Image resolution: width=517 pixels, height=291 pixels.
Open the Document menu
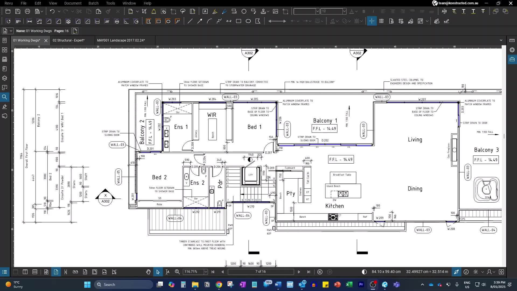click(x=73, y=3)
